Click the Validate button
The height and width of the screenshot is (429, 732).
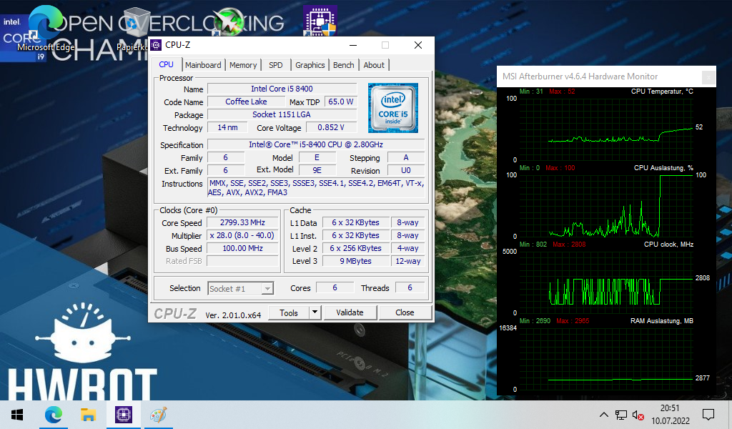click(x=350, y=312)
